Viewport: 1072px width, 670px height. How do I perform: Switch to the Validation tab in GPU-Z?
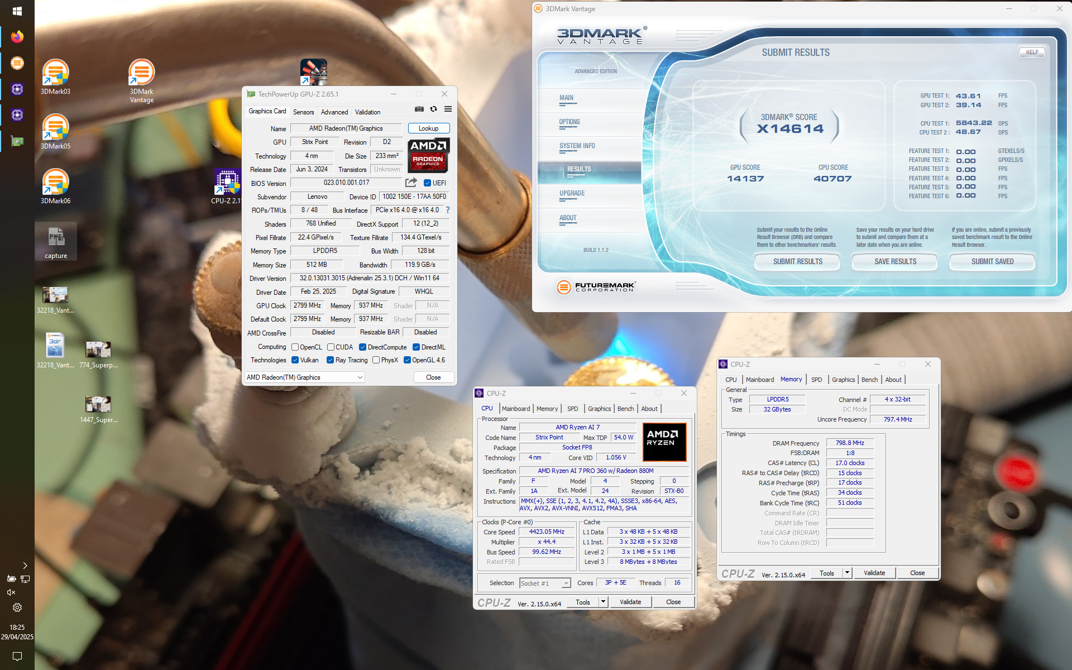pos(367,112)
